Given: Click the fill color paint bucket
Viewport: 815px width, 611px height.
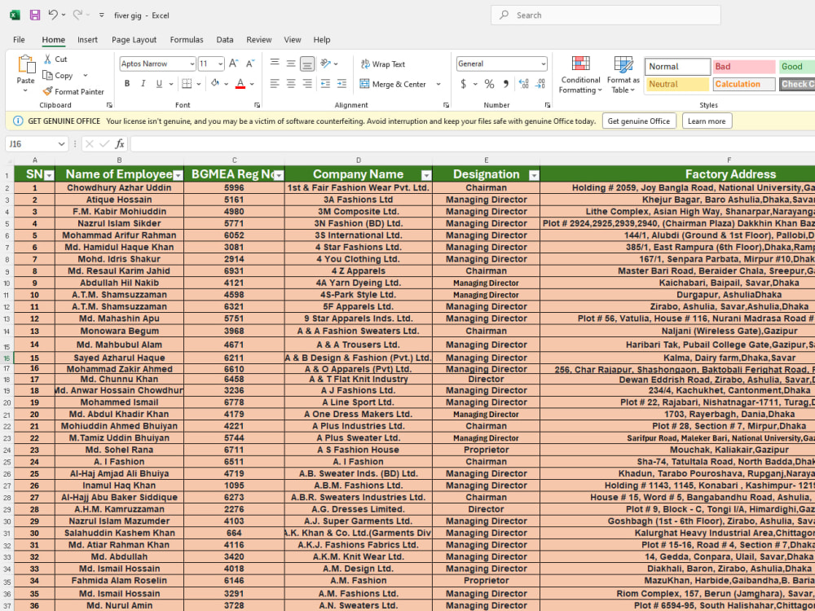Looking at the screenshot, I should [x=215, y=84].
